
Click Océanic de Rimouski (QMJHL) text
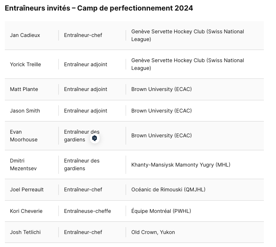[x=169, y=189]
